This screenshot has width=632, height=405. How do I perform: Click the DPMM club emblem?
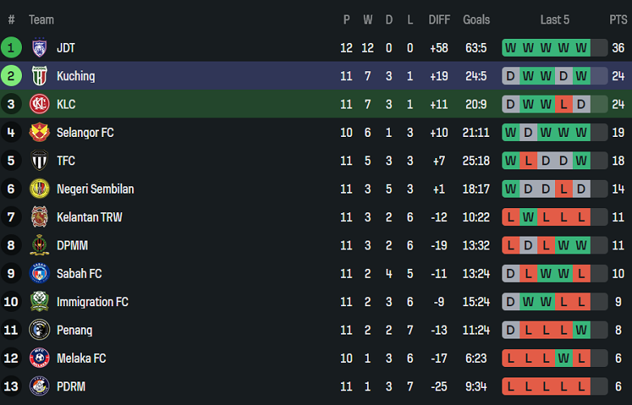pyautogui.click(x=39, y=245)
